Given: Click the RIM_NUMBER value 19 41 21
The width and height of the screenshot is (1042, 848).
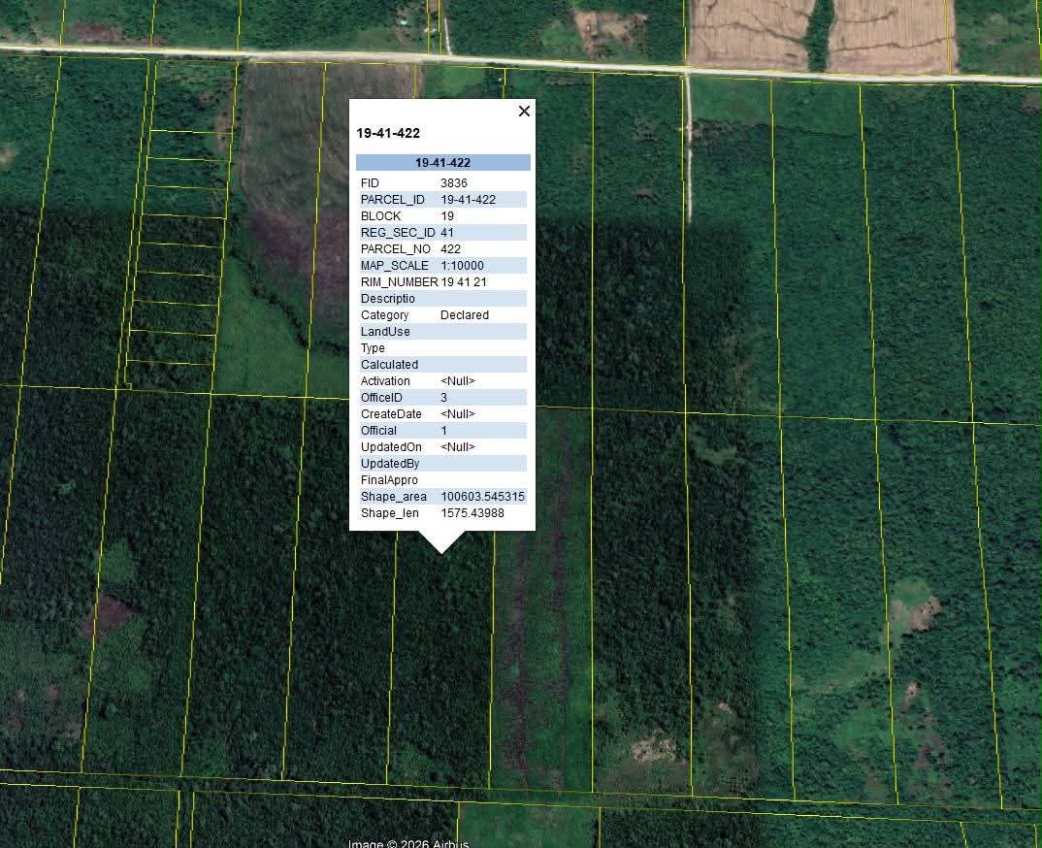Looking at the screenshot, I should (x=463, y=281).
